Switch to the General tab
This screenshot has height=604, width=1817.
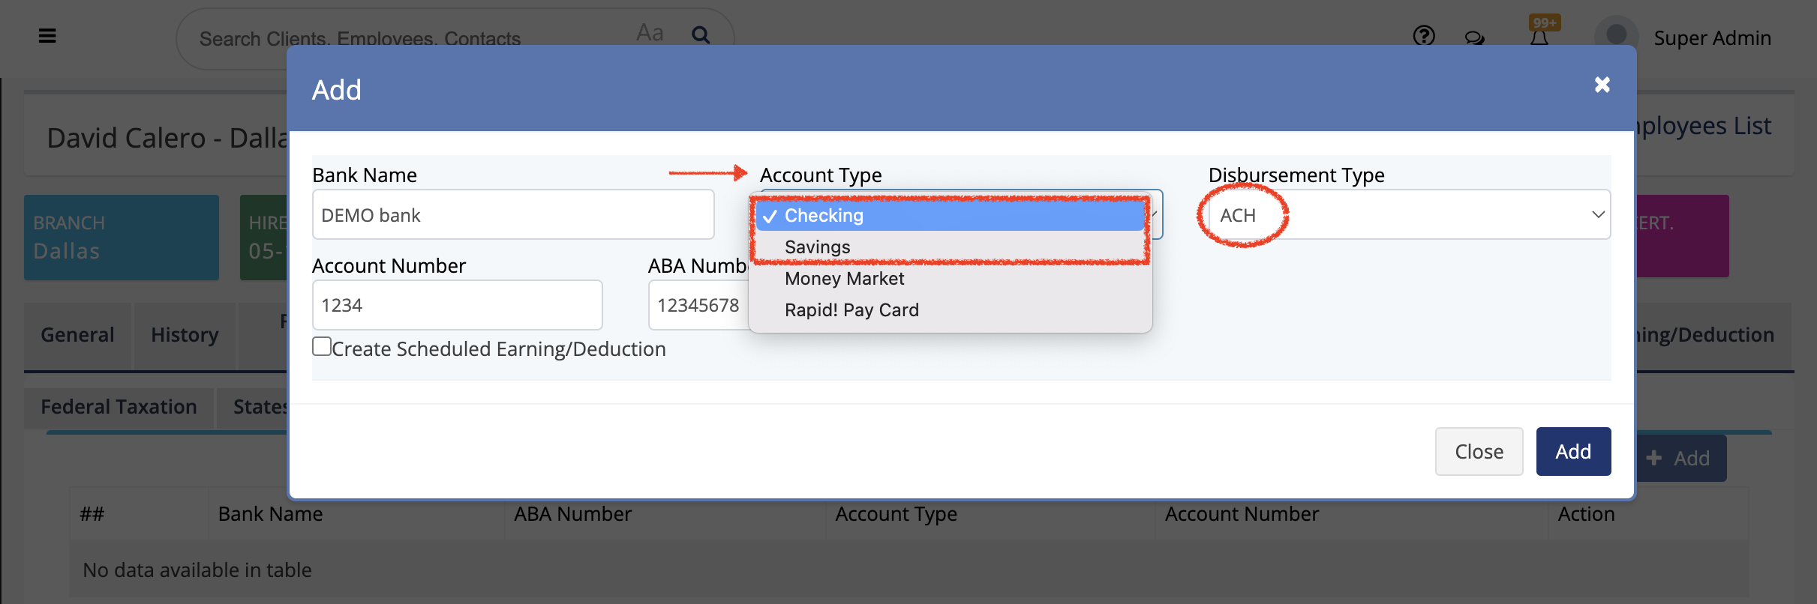point(77,335)
